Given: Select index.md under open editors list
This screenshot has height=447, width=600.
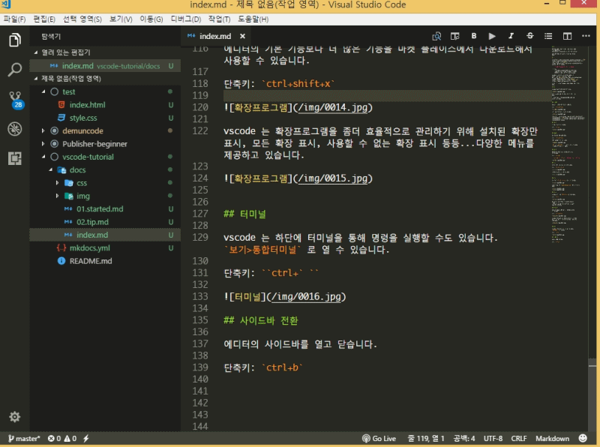Looking at the screenshot, I should (105, 66).
